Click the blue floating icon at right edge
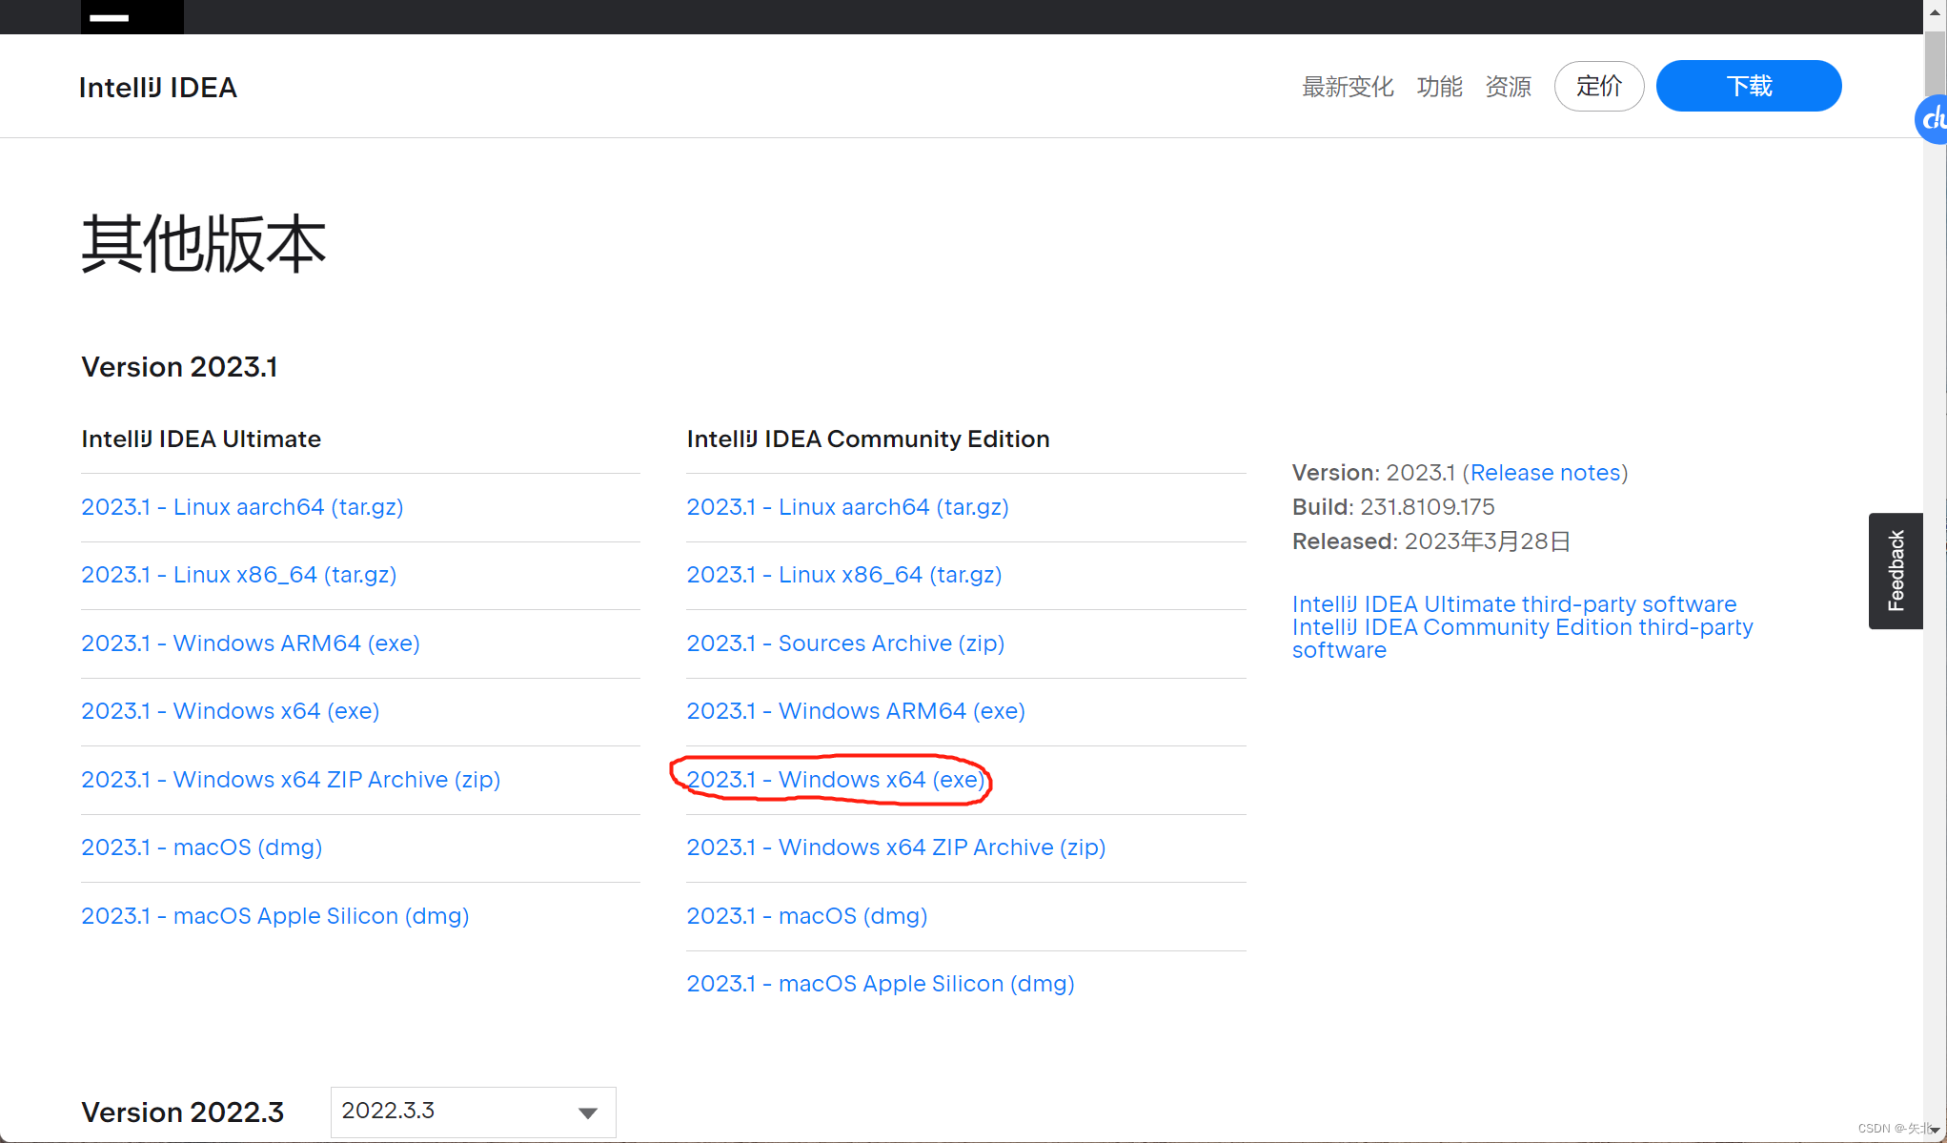The image size is (1947, 1143). coord(1933,119)
